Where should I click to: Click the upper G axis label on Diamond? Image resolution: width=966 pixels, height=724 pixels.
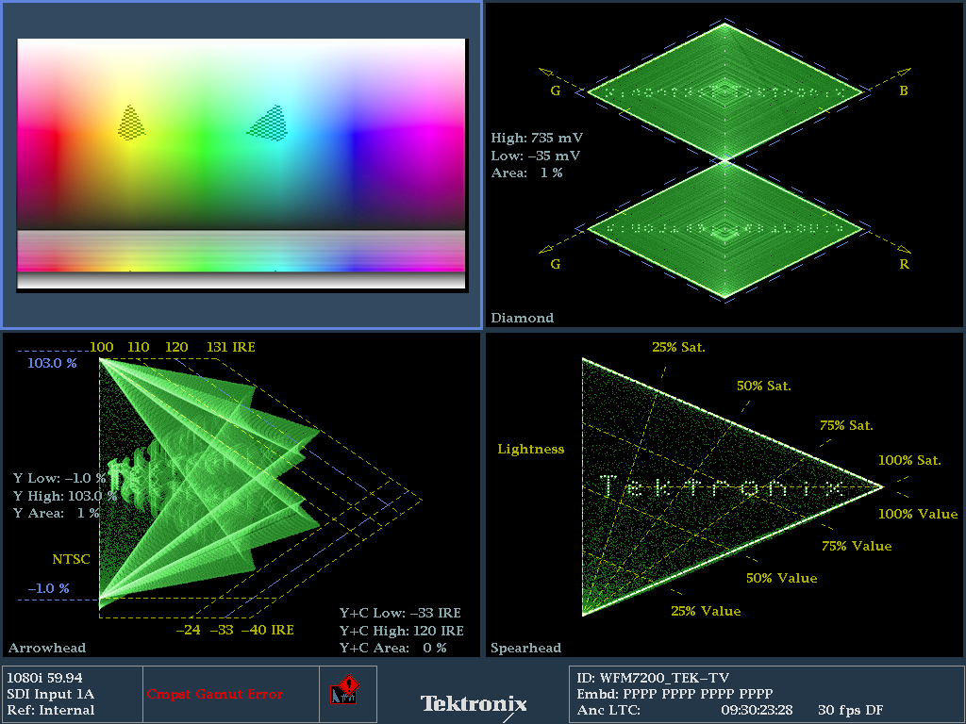[x=555, y=90]
